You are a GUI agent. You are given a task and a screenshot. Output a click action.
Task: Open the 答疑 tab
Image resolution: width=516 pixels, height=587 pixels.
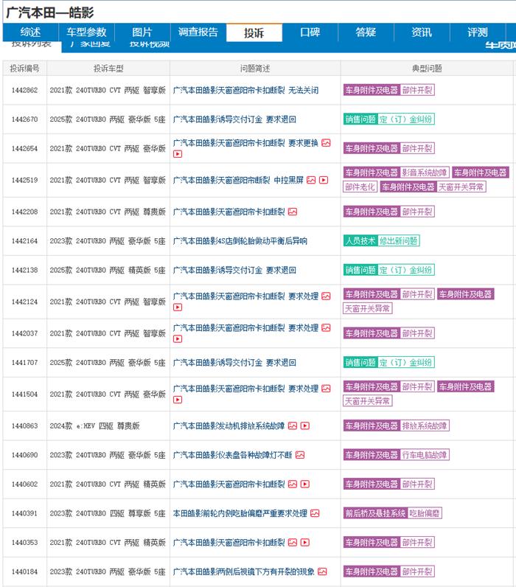pyautogui.click(x=366, y=32)
